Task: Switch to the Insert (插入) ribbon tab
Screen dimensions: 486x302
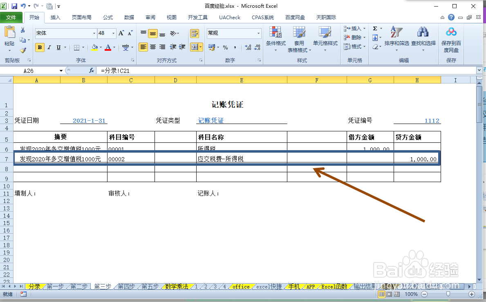Action: 55,17
